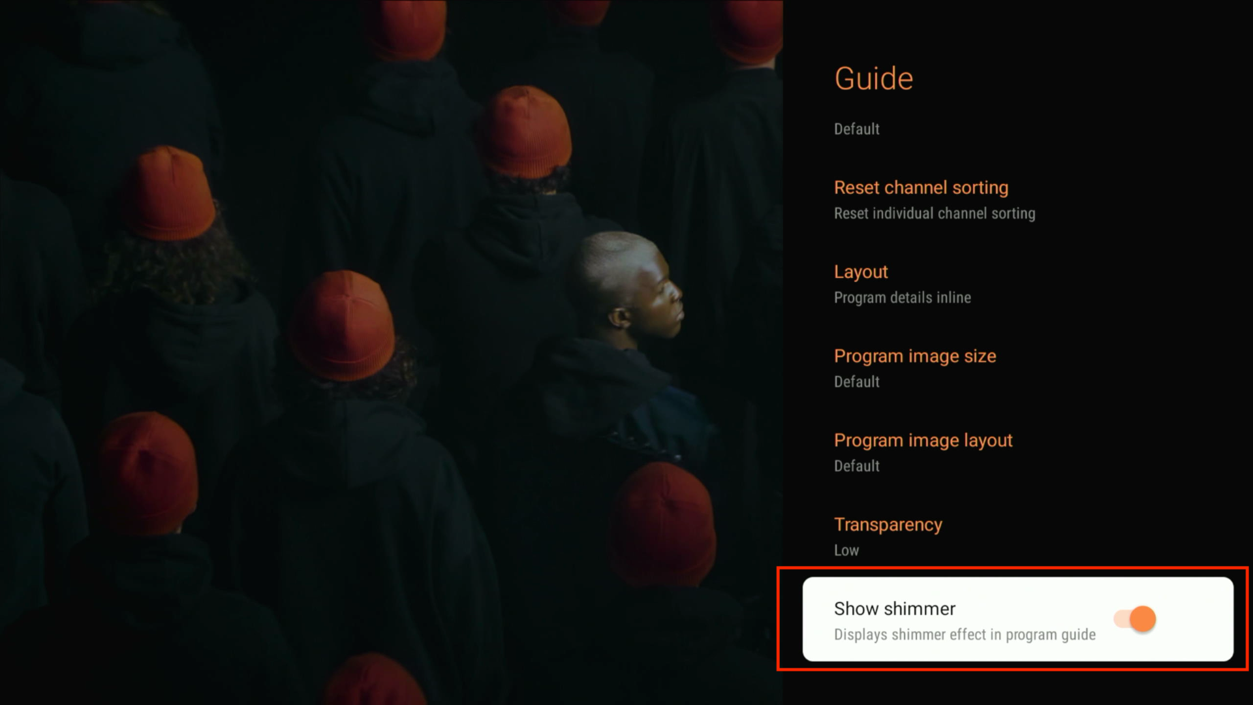This screenshot has height=705, width=1253.
Task: Open the Layout setting
Action: coord(861,272)
